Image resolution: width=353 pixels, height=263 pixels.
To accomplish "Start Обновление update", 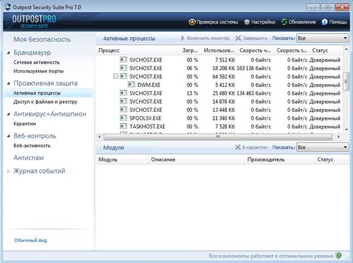I will pyautogui.click(x=298, y=22).
